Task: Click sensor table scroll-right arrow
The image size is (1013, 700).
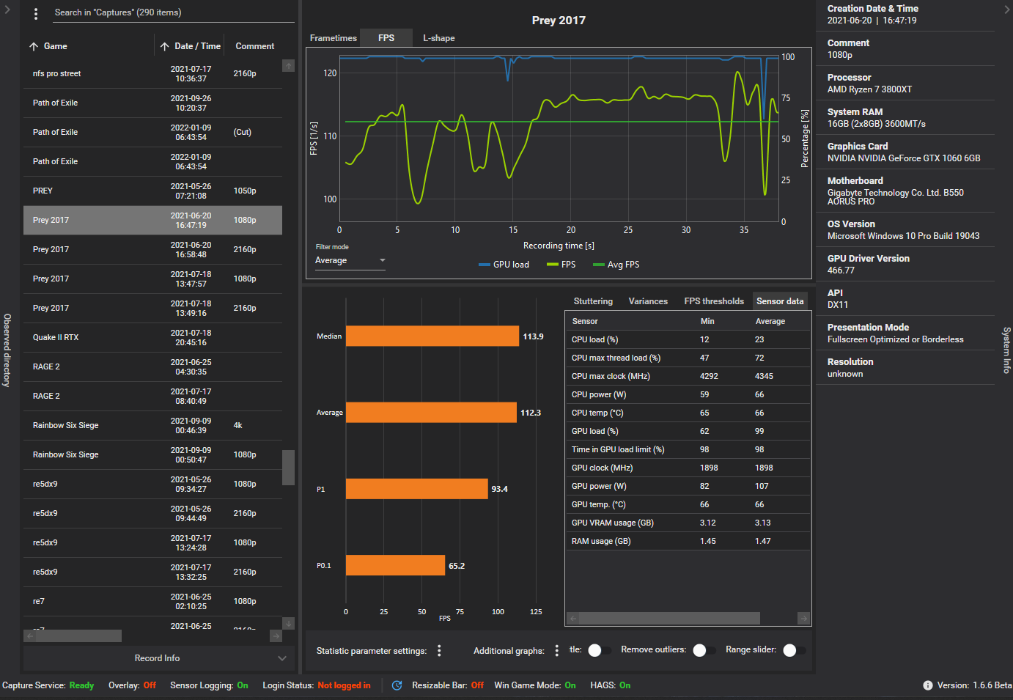Action: (803, 619)
